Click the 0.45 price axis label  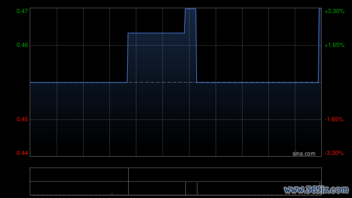click(22, 119)
